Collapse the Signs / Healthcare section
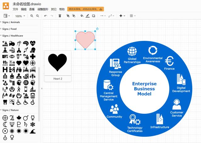 tap(13, 36)
